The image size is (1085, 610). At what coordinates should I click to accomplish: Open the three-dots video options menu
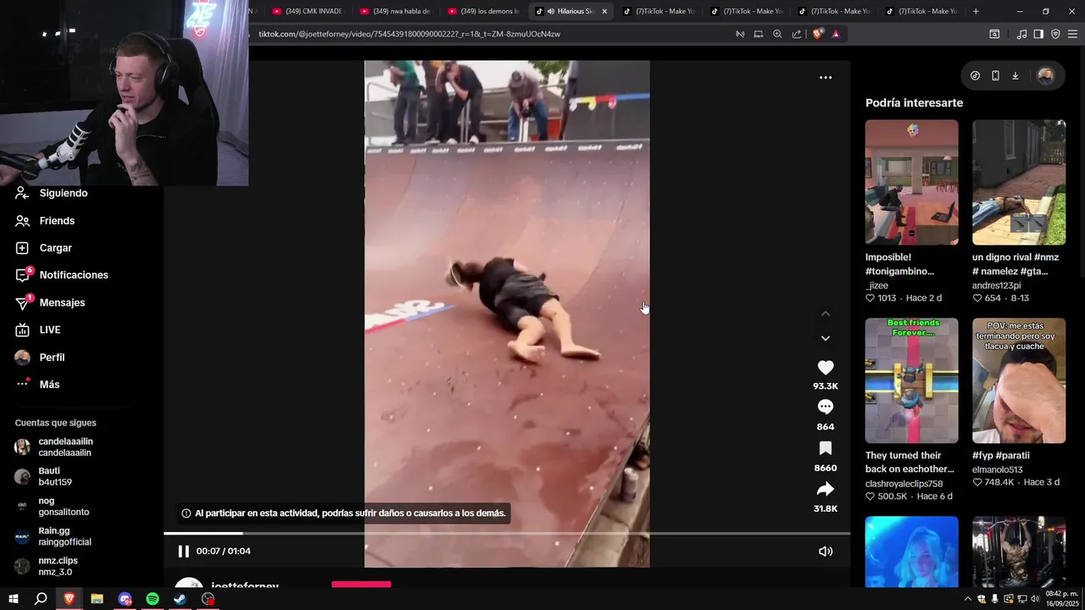(825, 77)
